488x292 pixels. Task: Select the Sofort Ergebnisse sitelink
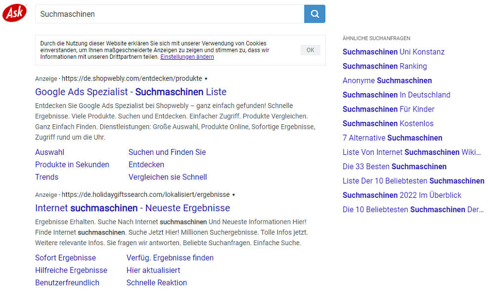(x=65, y=257)
